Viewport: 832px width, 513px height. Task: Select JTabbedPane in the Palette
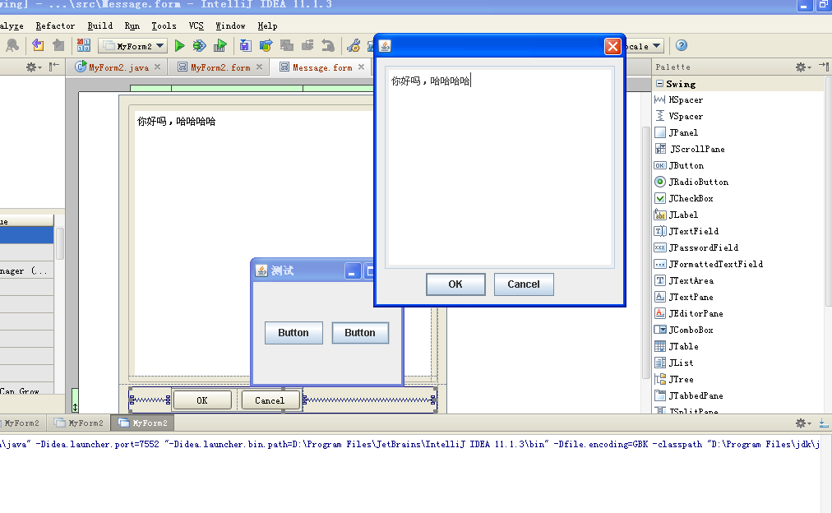[x=689, y=395]
